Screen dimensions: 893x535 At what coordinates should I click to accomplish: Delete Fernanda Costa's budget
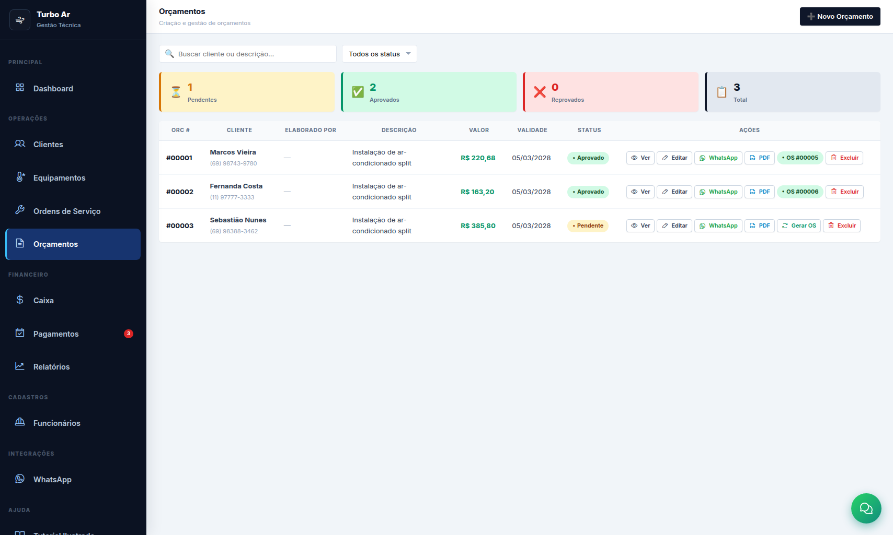point(844,192)
